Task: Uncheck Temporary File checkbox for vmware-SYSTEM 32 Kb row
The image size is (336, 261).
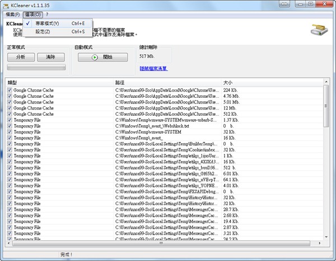Action: (10, 132)
